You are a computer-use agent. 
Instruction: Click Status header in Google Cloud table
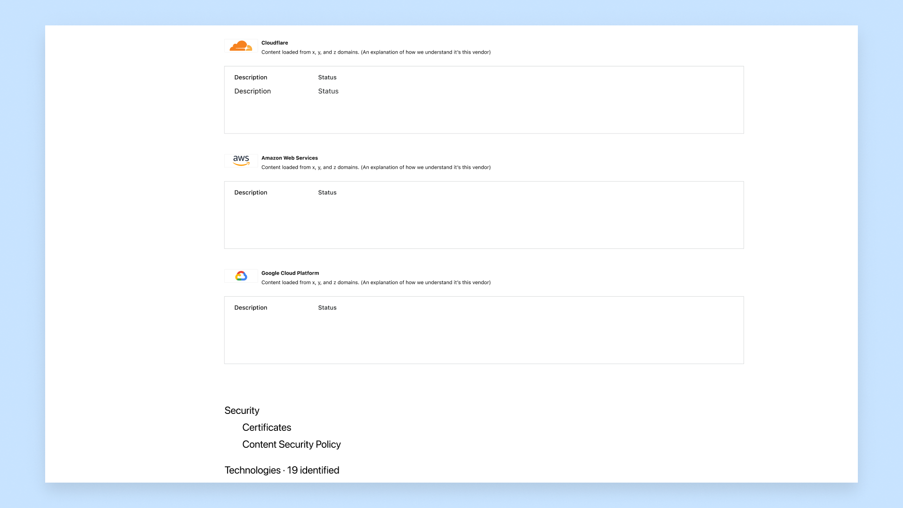click(x=327, y=308)
